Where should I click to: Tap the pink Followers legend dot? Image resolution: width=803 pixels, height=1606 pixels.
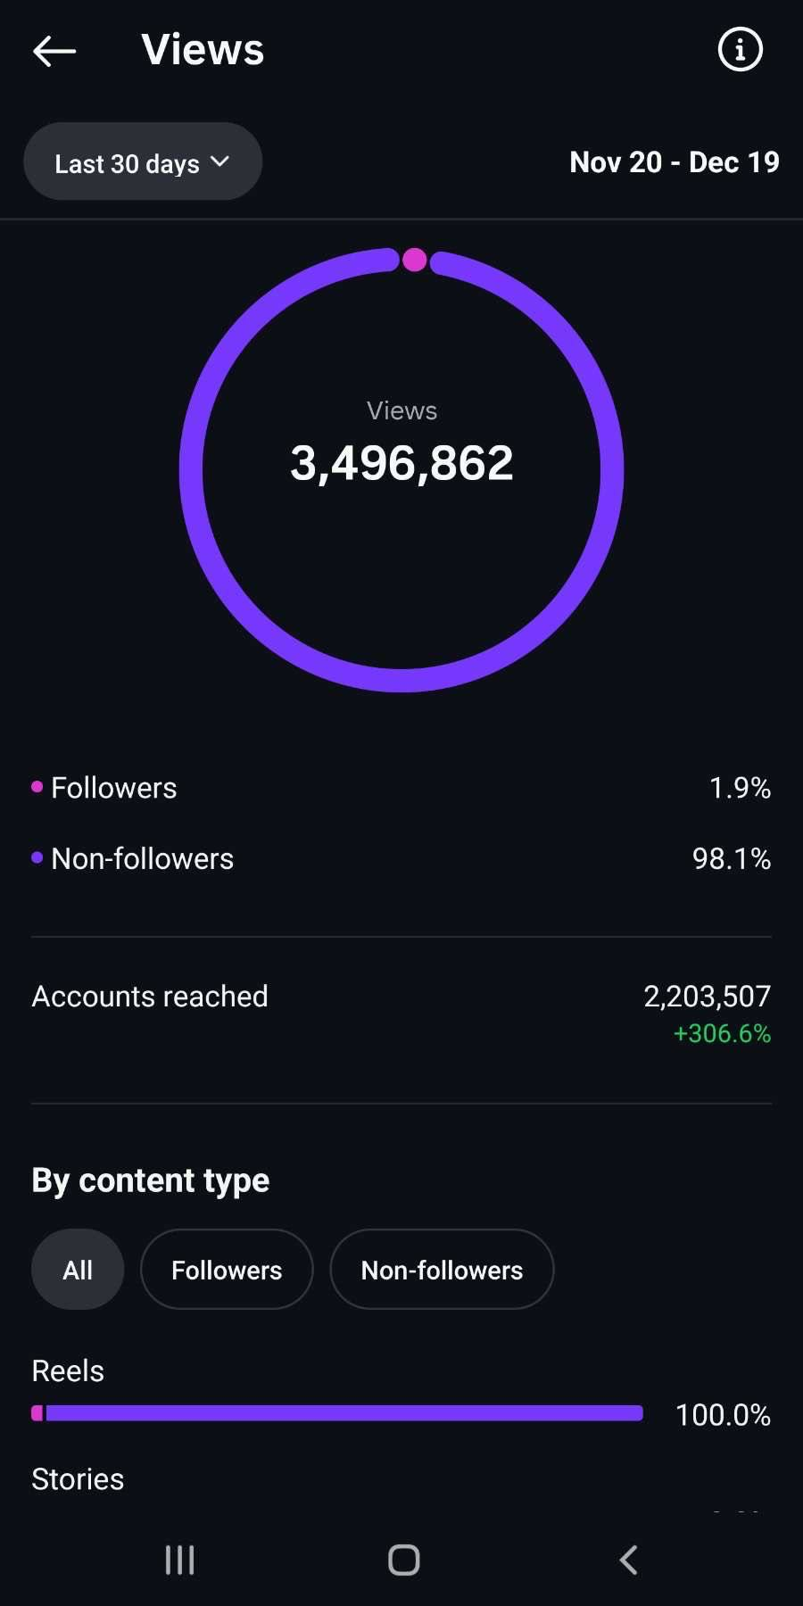point(37,786)
